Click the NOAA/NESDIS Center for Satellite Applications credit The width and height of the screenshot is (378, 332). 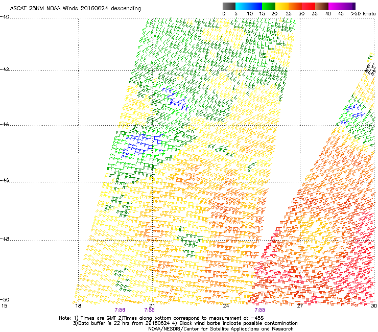click(x=221, y=329)
